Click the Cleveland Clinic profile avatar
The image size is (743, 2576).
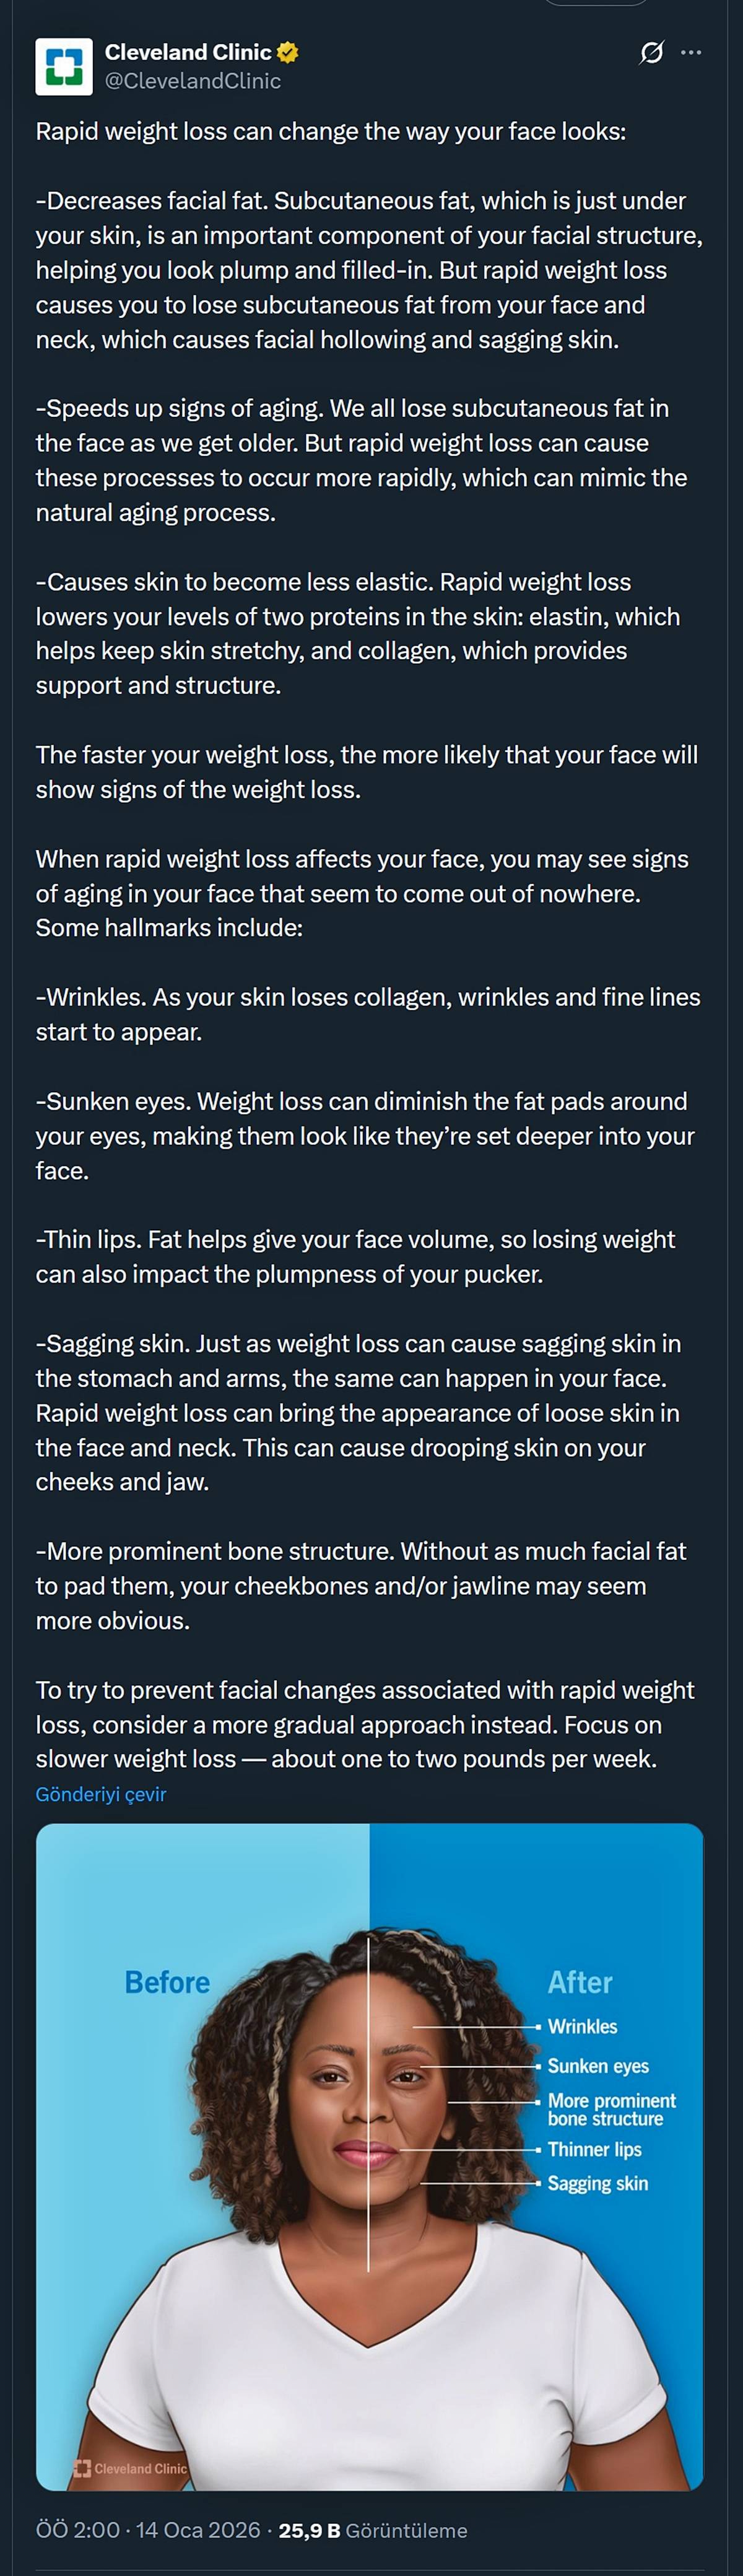64,67
